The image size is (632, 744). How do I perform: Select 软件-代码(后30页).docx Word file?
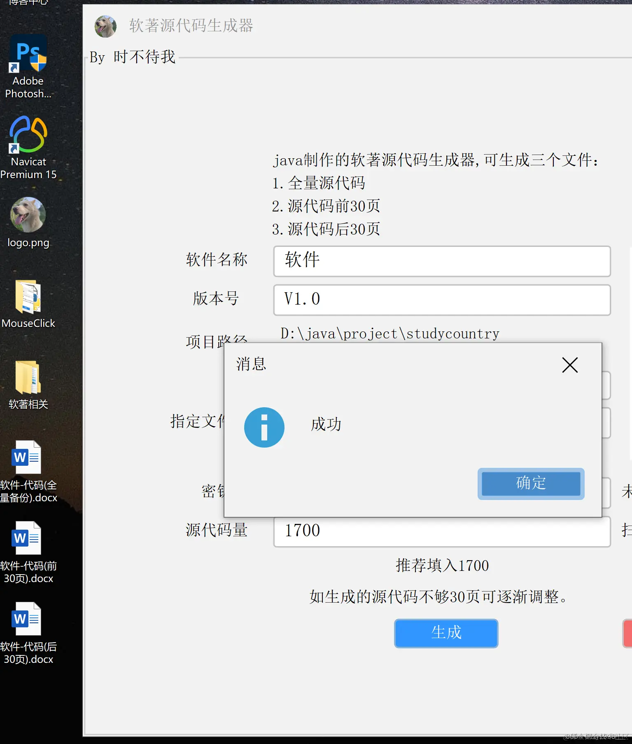click(28, 633)
